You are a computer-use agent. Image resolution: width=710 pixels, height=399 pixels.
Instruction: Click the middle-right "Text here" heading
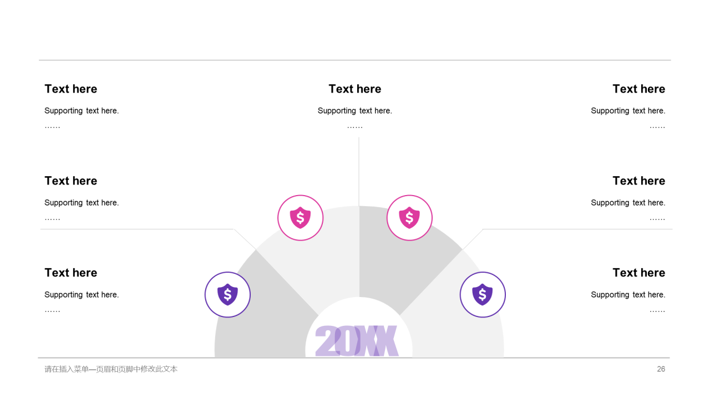639,181
